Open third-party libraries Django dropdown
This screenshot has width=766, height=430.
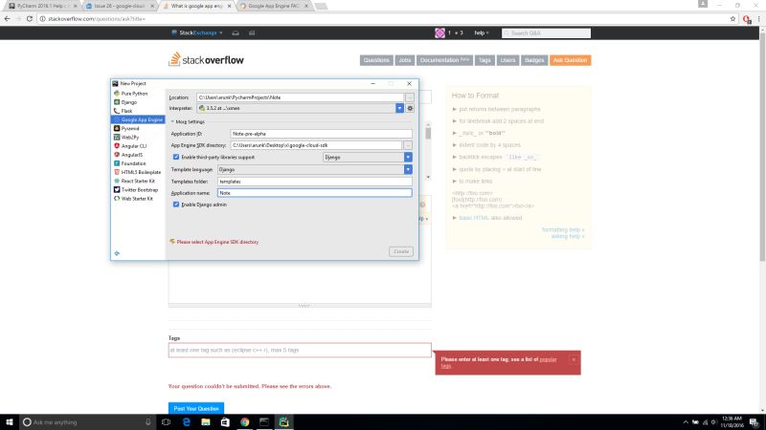pos(408,158)
